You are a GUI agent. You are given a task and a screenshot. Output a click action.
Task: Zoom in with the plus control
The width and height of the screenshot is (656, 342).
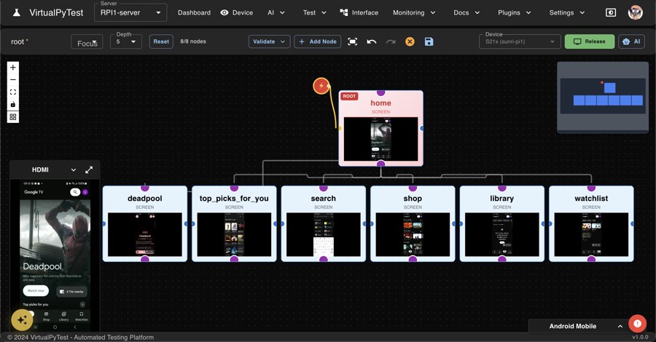pyautogui.click(x=13, y=67)
